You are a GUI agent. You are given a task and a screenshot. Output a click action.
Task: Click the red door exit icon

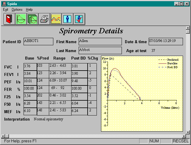[x=9, y=19]
